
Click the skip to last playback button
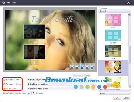[x=92, y=67]
